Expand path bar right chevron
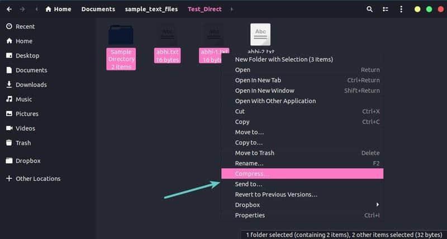This screenshot has height=239, width=447. (x=232, y=9)
